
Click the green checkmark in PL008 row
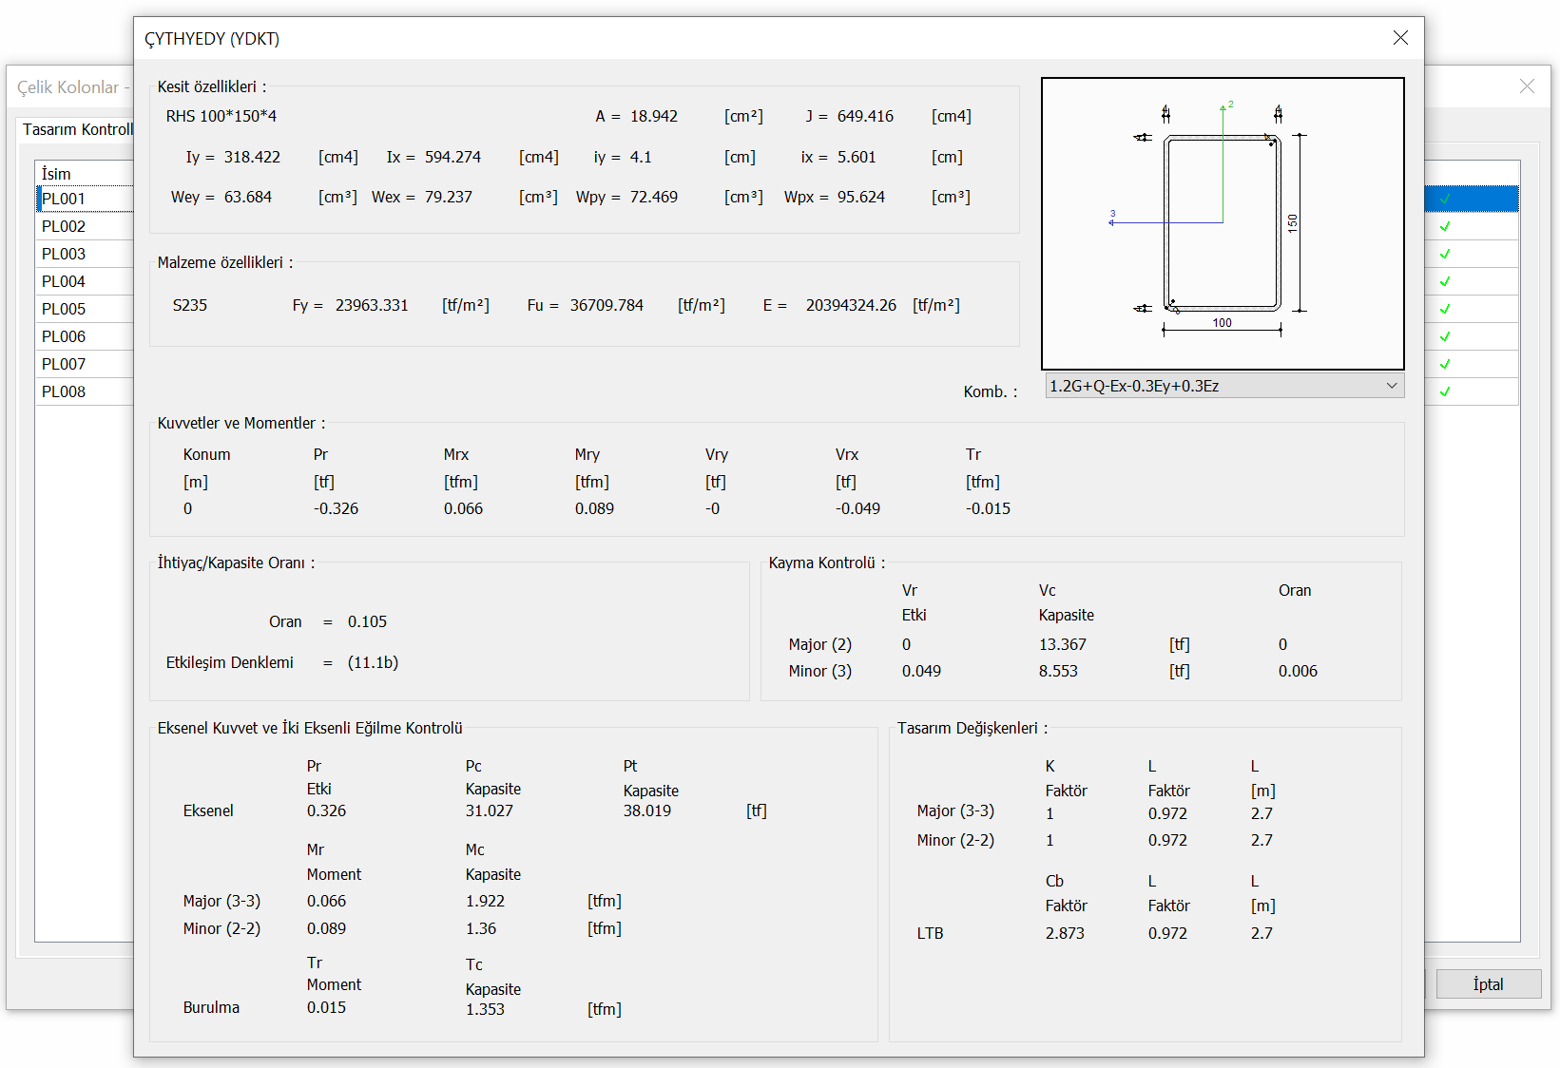(1445, 391)
